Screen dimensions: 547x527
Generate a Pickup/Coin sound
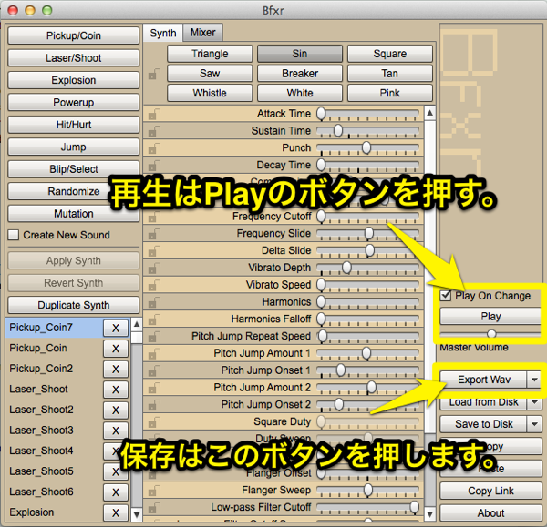(x=74, y=35)
